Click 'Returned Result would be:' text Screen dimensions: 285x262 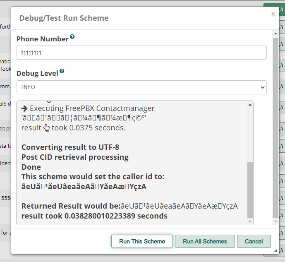pyautogui.click(x=71, y=206)
